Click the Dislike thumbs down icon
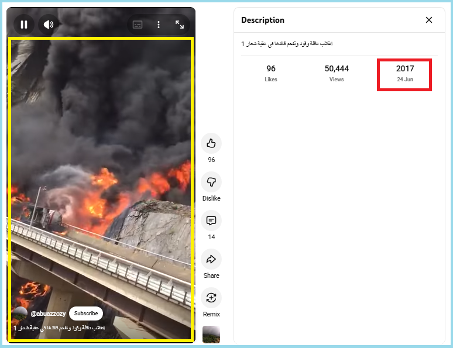This screenshot has height=348, width=453. pos(211,182)
